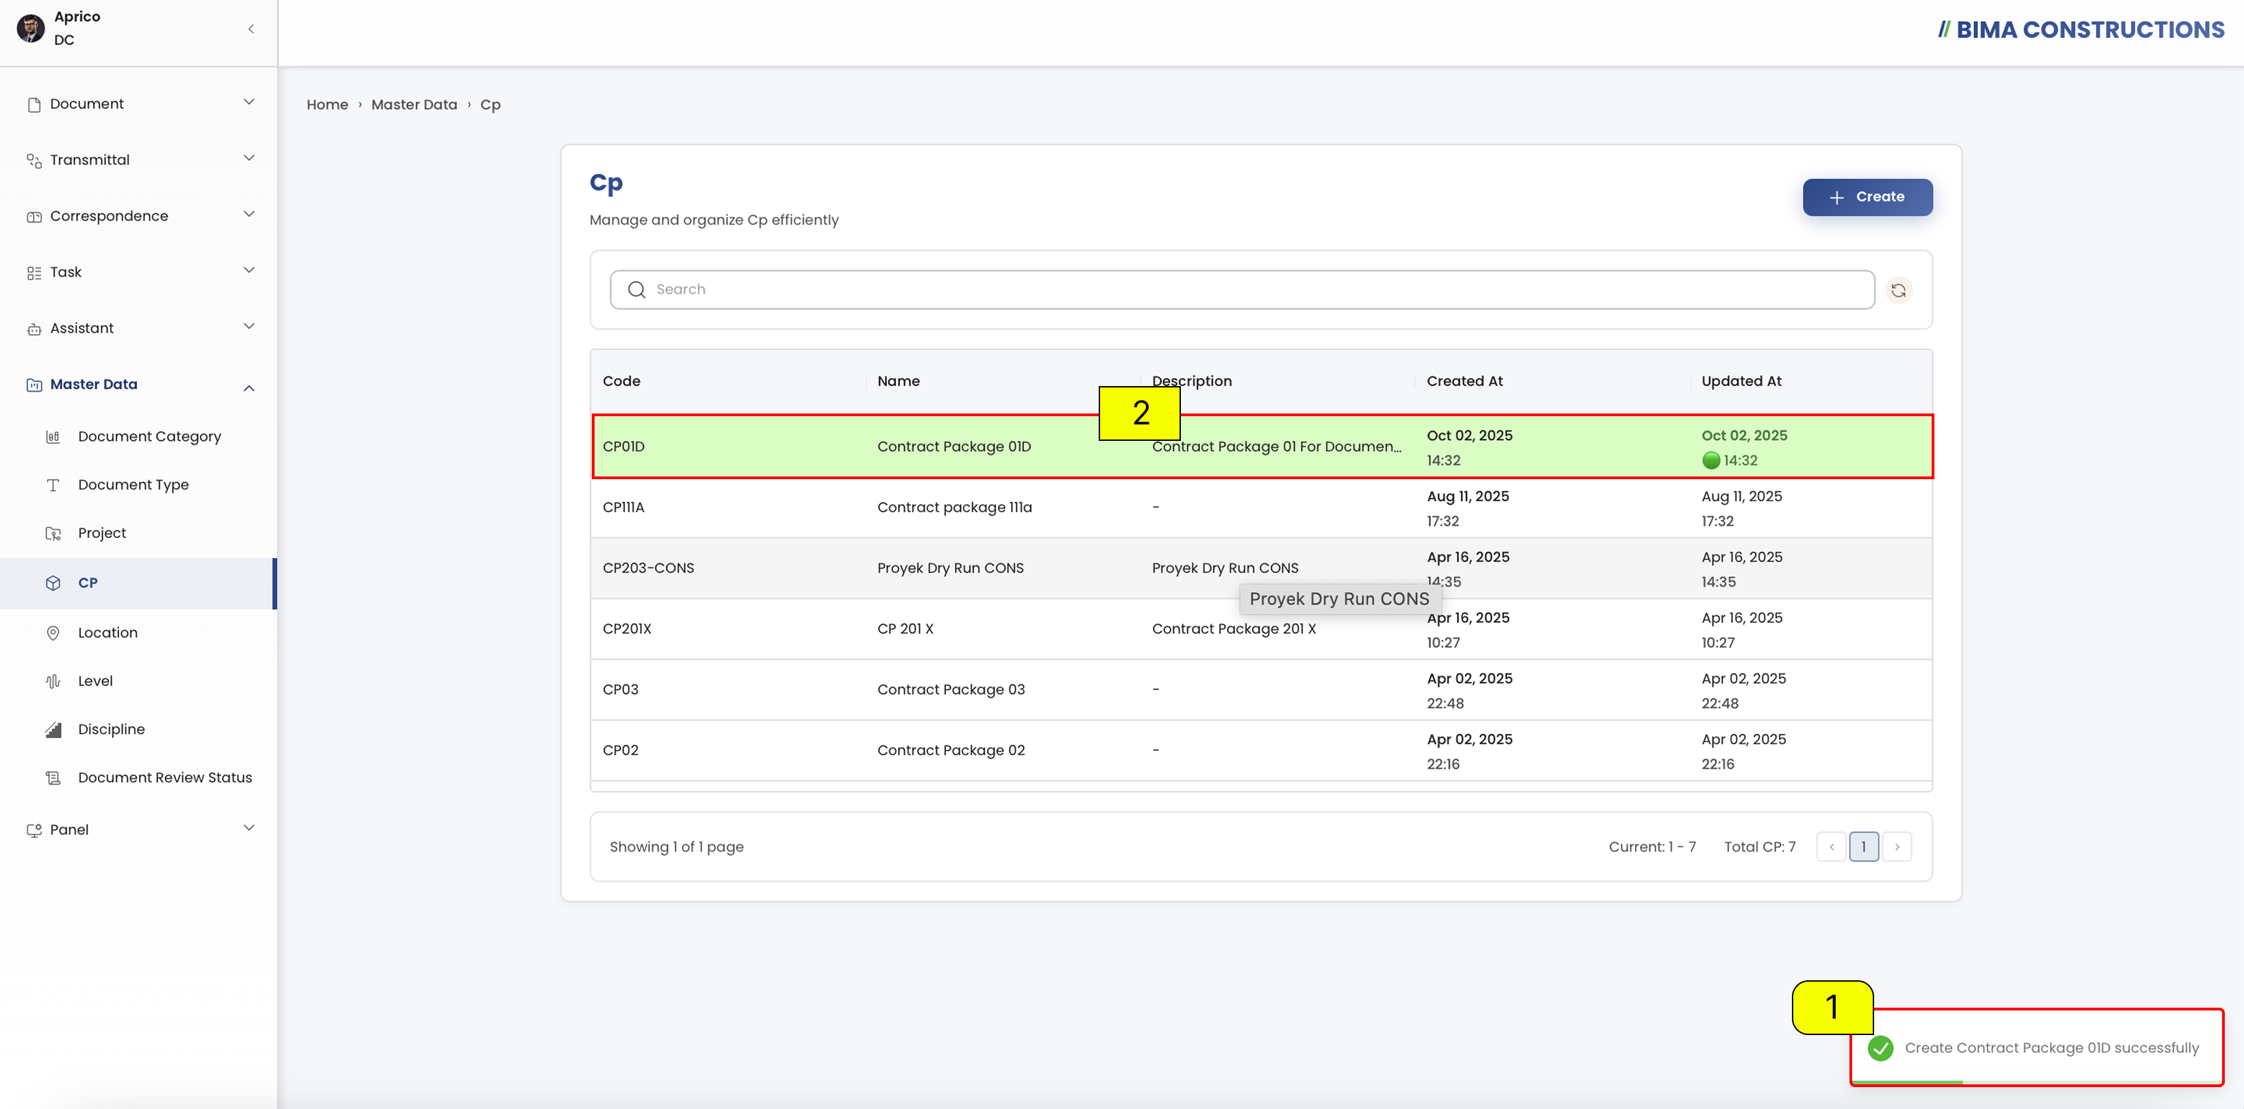Click page number 1 button
The image size is (2244, 1109).
(x=1863, y=847)
